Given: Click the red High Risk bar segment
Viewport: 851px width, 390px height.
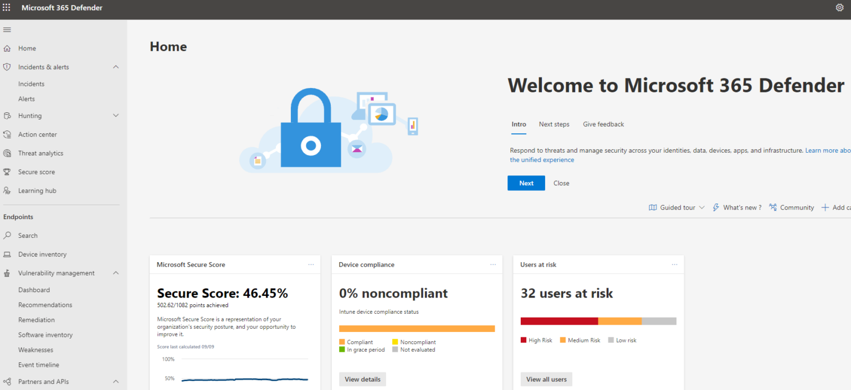Looking at the screenshot, I should (560, 321).
